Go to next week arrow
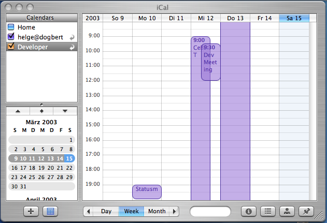This screenshot has height=223, width=327. click(x=174, y=212)
